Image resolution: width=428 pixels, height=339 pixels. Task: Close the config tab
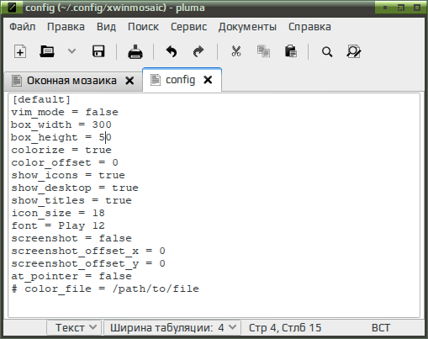point(208,80)
